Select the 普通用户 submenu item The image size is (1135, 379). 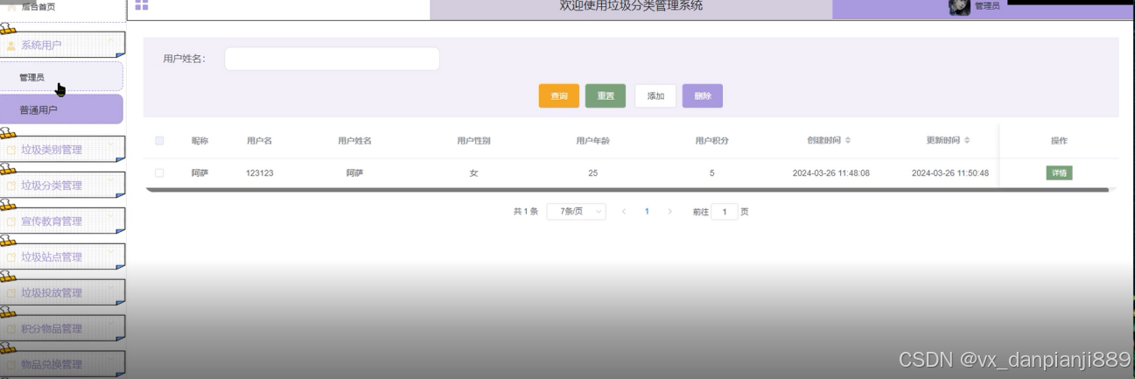point(61,110)
